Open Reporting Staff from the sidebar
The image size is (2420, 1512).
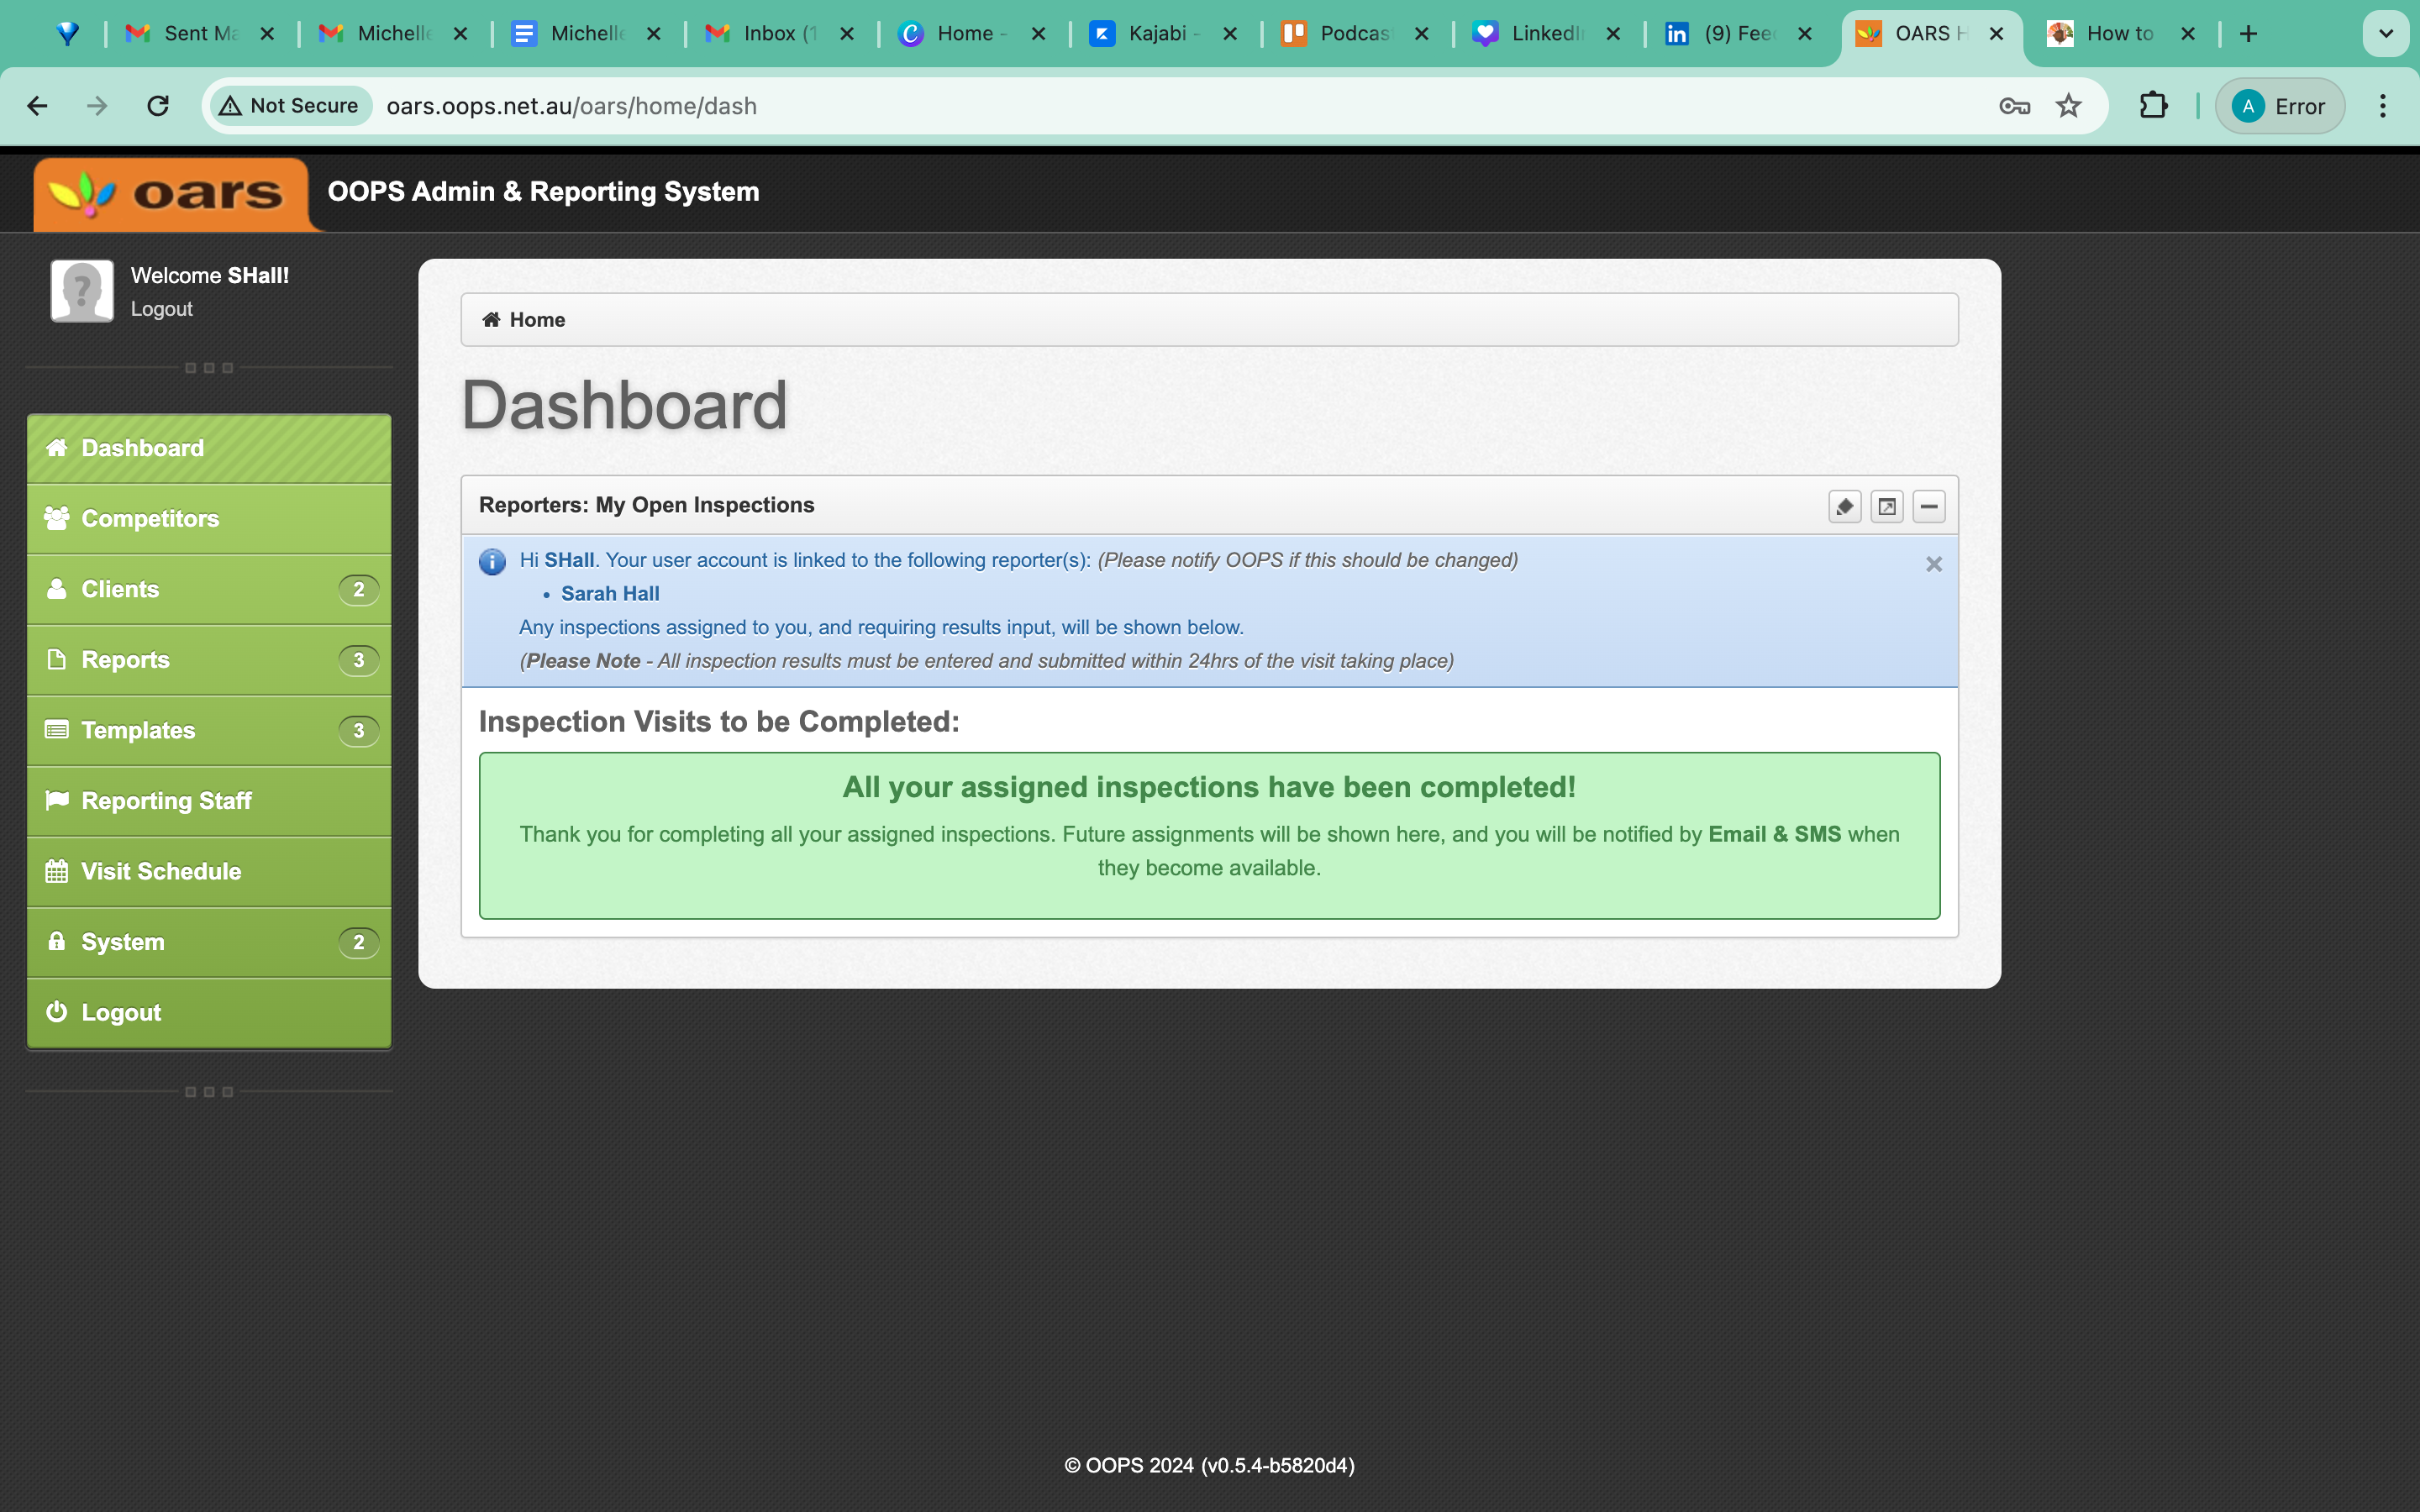(209, 801)
